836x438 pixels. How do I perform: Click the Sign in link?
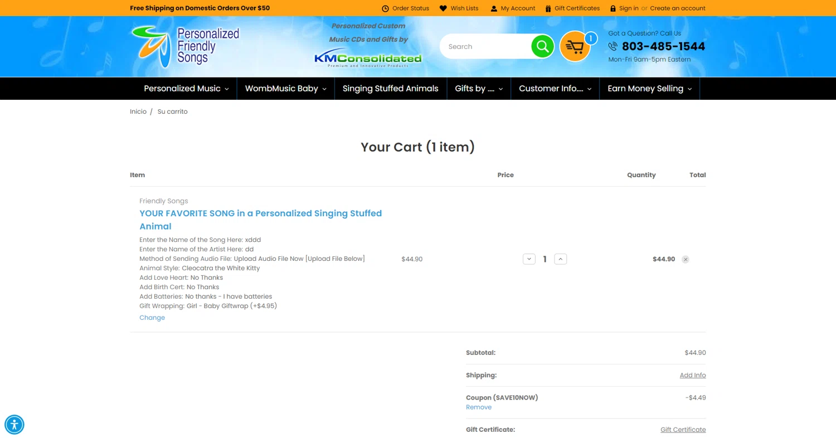pos(629,8)
